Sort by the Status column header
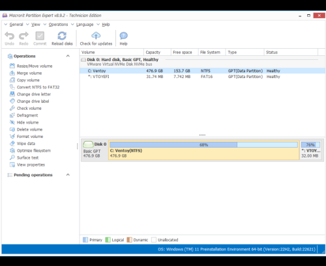The image size is (326, 266). 291,52
